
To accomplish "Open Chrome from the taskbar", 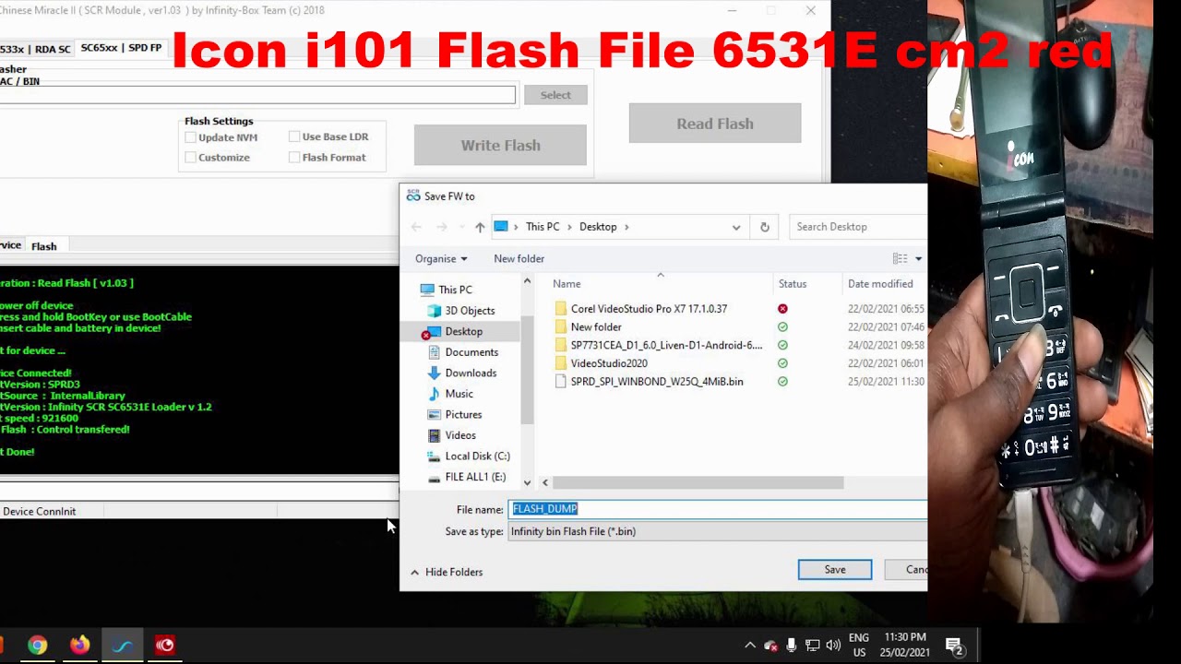I will click(x=37, y=646).
